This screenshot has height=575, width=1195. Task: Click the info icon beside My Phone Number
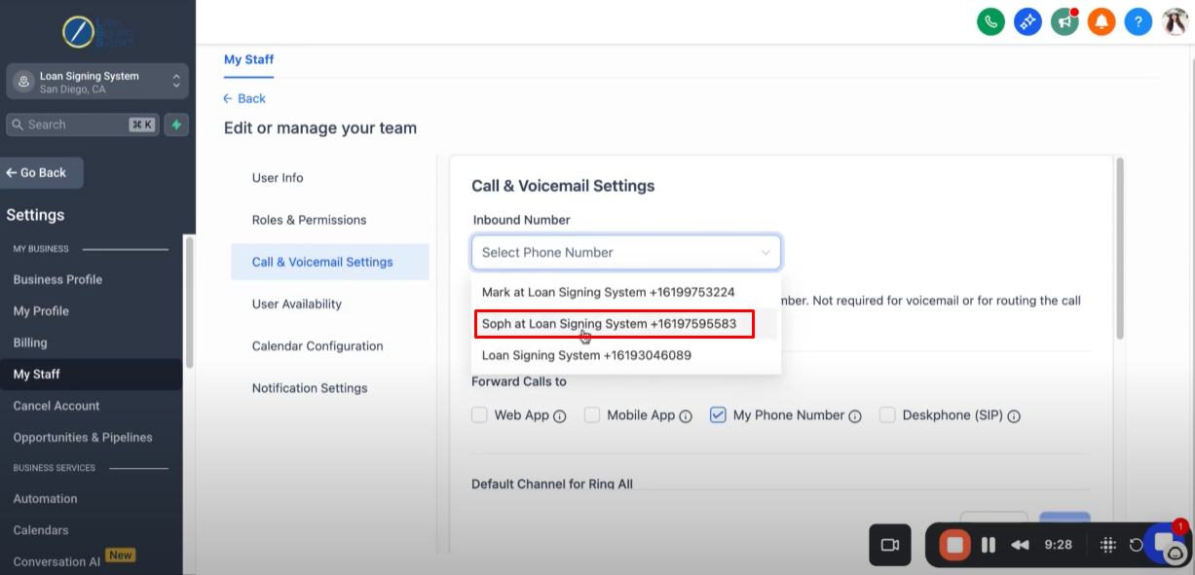[x=855, y=416]
